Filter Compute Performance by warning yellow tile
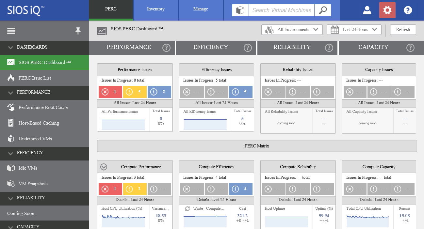 coord(135,189)
